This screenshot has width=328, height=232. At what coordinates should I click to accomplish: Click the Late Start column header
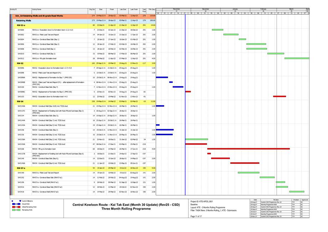(x=122, y=9)
